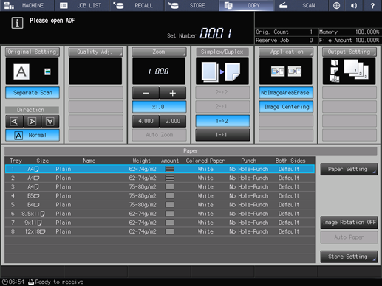This screenshot has width=382, height=286.
Task: Select the 1->1 simplex mode
Action: tap(222, 135)
